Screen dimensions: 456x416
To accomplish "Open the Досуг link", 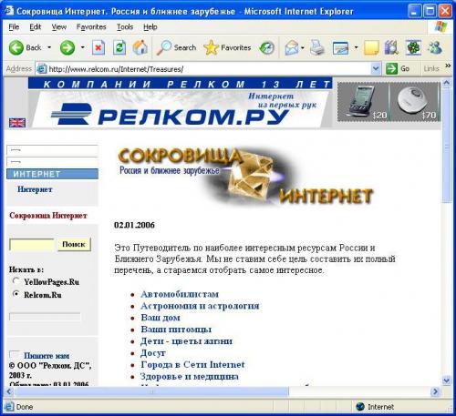I will [153, 353].
